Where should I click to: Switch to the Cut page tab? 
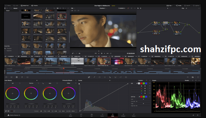pyautogui.click(x=81, y=115)
